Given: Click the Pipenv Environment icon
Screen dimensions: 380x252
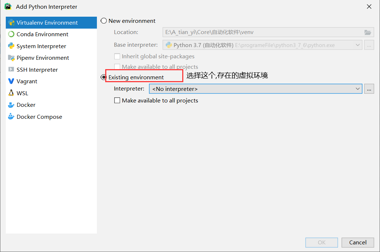Looking at the screenshot, I should [x=10, y=58].
